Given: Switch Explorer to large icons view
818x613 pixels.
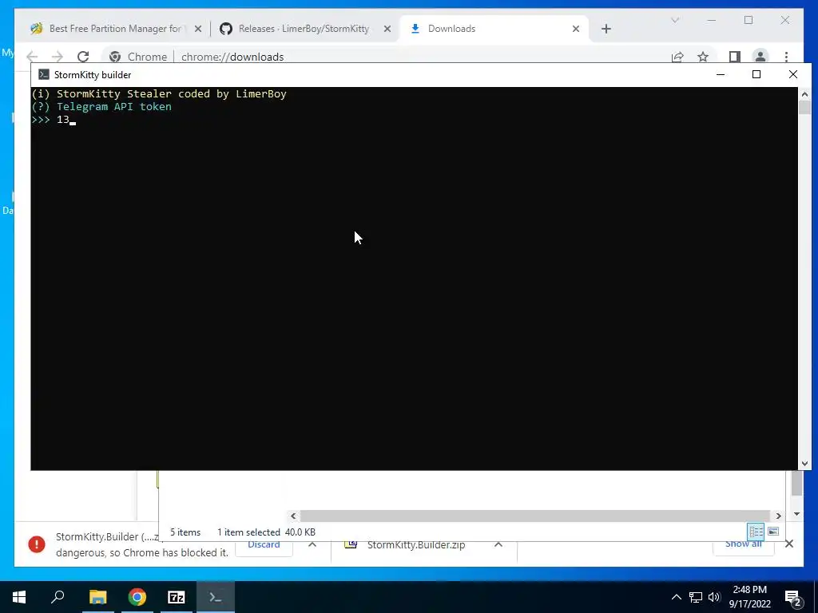Looking at the screenshot, I should pyautogui.click(x=773, y=532).
